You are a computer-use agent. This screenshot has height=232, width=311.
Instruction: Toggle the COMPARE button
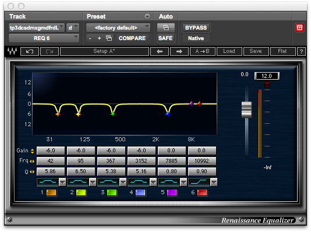coord(132,38)
